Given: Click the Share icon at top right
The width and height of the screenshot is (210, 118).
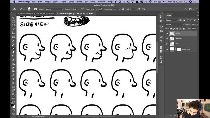Looking at the screenshot, I should 197,9.
